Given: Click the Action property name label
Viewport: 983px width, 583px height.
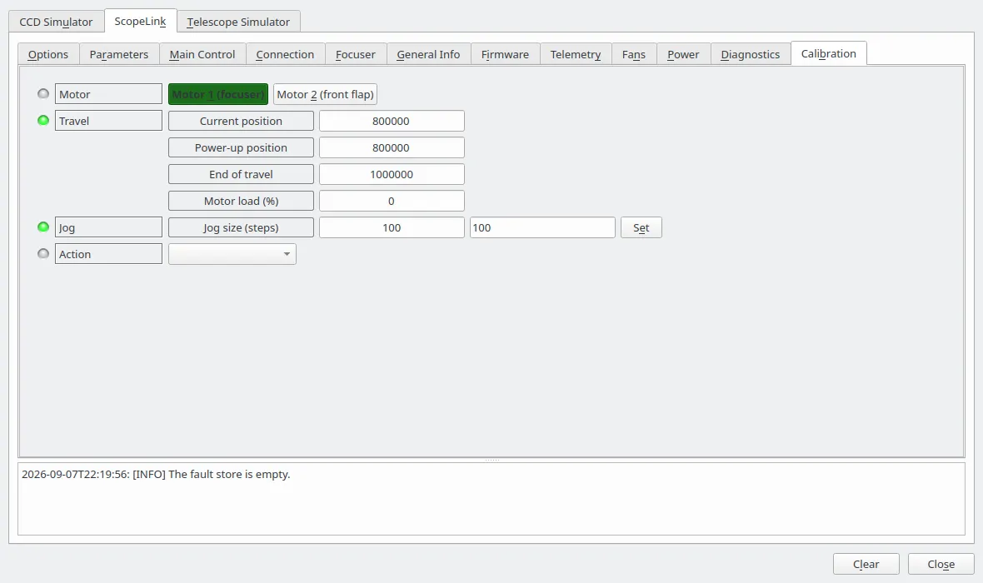Looking at the screenshot, I should tap(108, 254).
